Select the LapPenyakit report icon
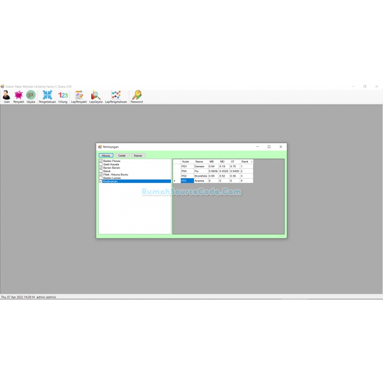This screenshot has height=383, width=383. point(79,96)
